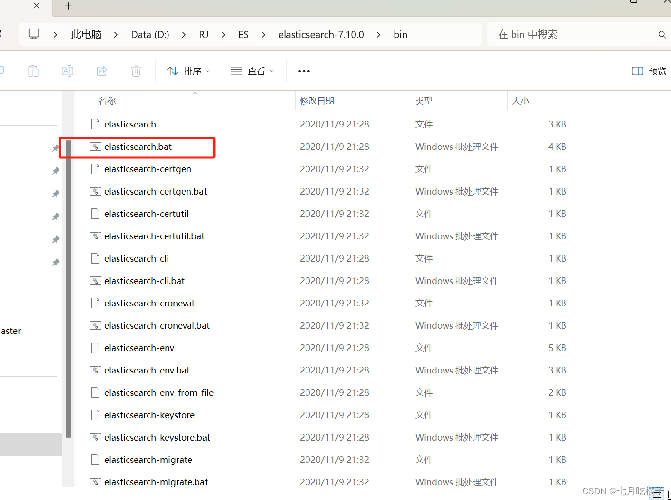This screenshot has height=500, width=671.
Task: Select elasticsearch-env.bat file icon
Action: pyautogui.click(x=95, y=370)
